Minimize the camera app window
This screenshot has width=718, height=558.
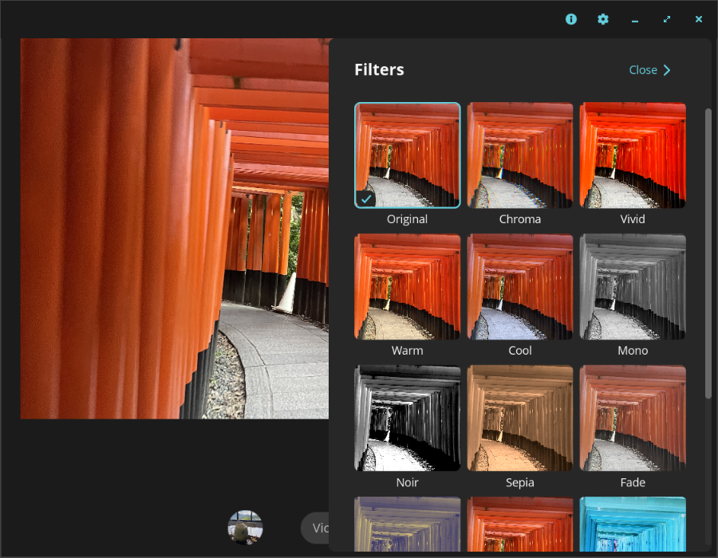[635, 20]
